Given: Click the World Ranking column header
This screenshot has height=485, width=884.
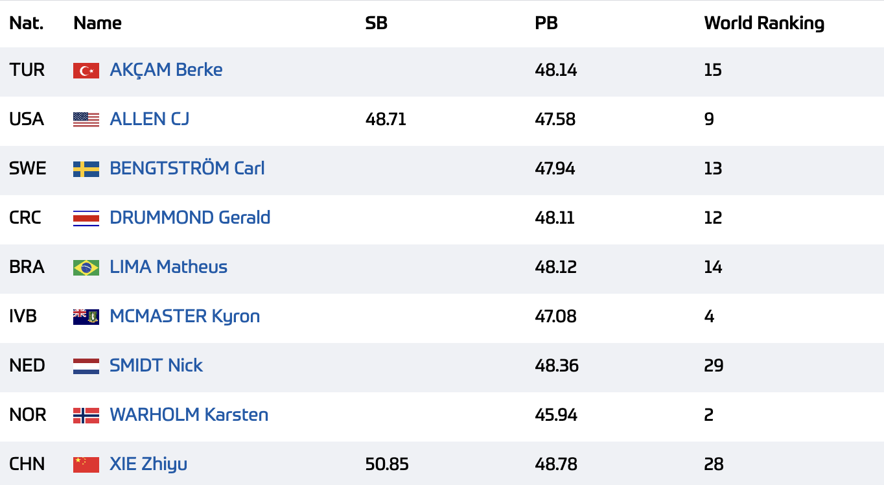Looking at the screenshot, I should [x=764, y=23].
